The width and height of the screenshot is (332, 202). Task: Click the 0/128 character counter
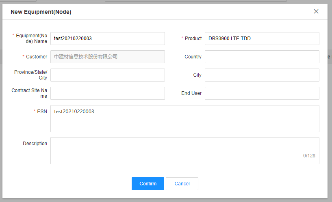coord(309,156)
